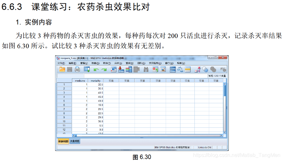Image resolution: width=283 pixels, height=161 pixels.
Task: Open the 分析(A) menu
Action: coord(118,63)
